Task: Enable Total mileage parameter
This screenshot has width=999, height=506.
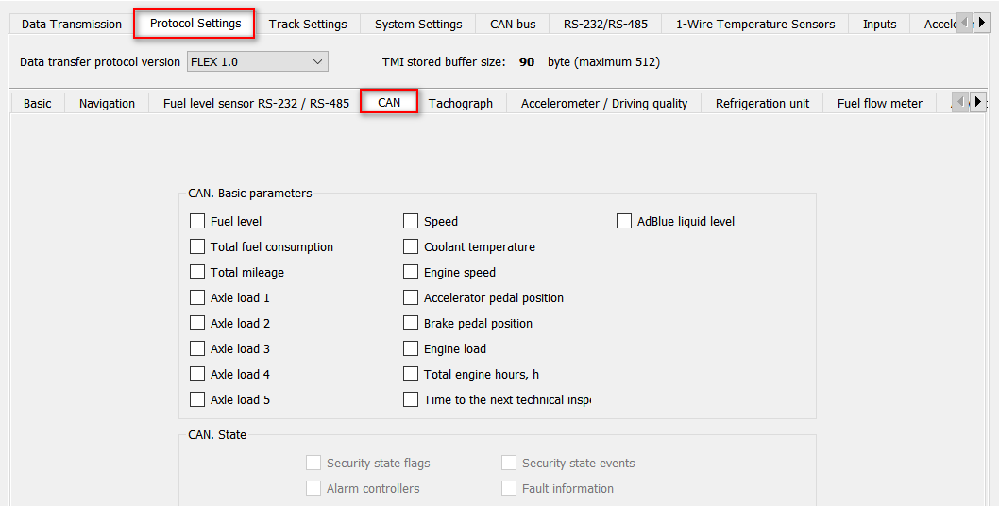Action: click(197, 272)
